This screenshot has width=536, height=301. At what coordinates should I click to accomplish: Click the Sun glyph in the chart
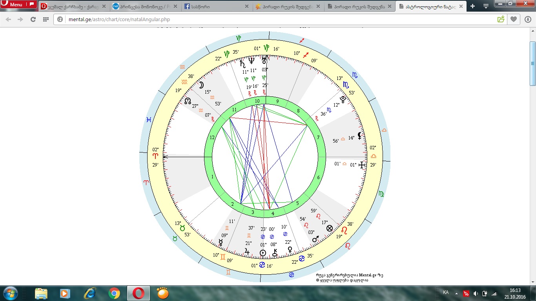pyautogui.click(x=263, y=253)
